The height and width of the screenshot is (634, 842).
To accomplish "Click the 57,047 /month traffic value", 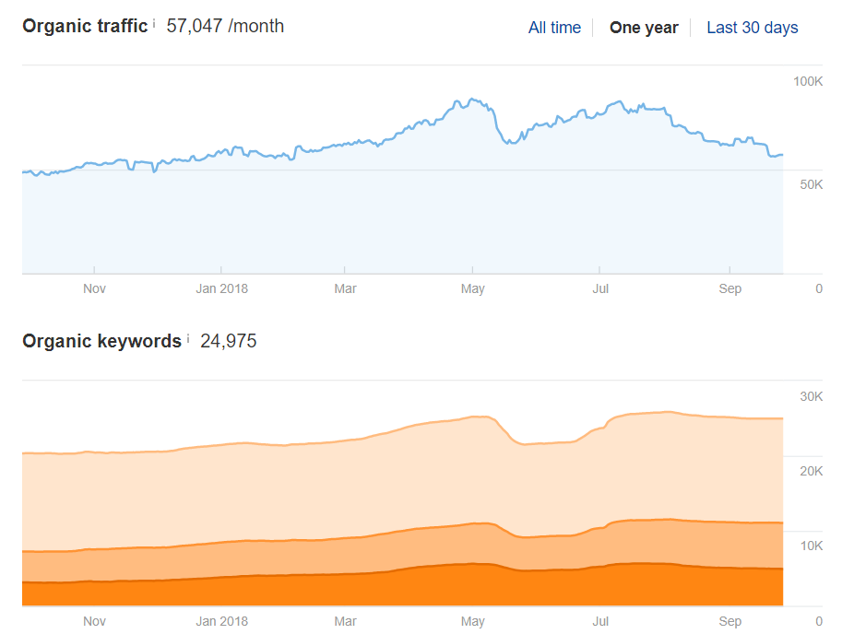I will (225, 27).
